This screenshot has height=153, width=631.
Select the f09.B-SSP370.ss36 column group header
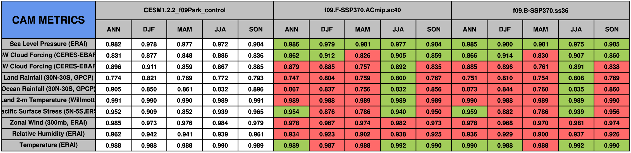540,11
